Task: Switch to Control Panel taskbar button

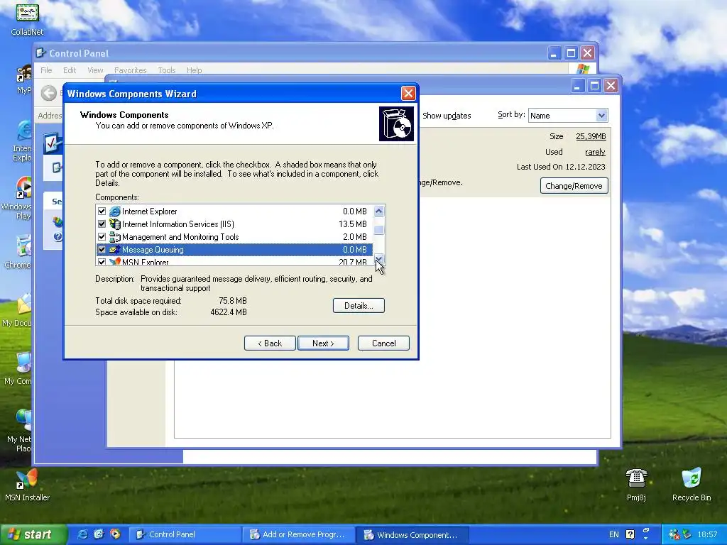Action: [x=185, y=535]
